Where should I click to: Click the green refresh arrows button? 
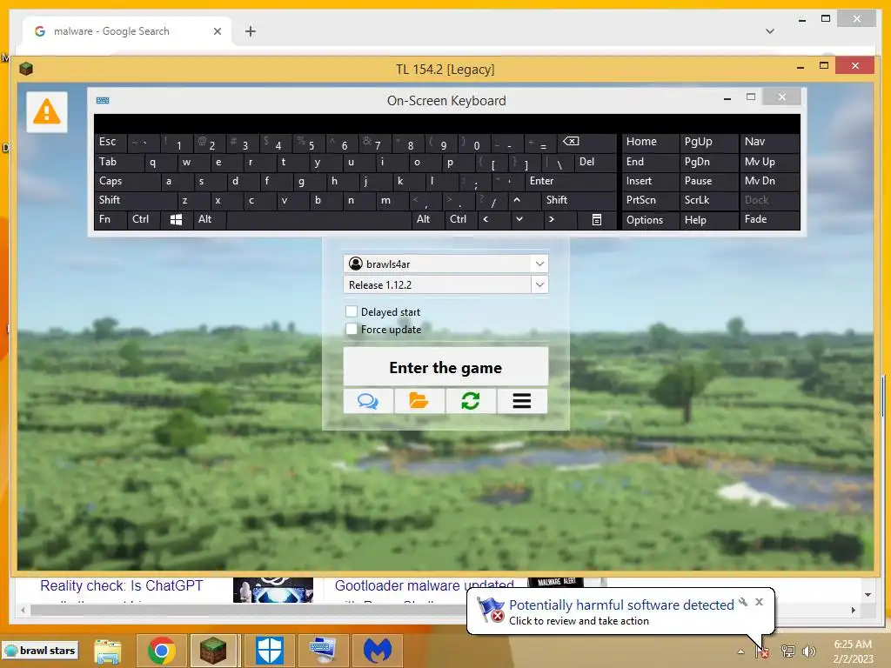[471, 401]
